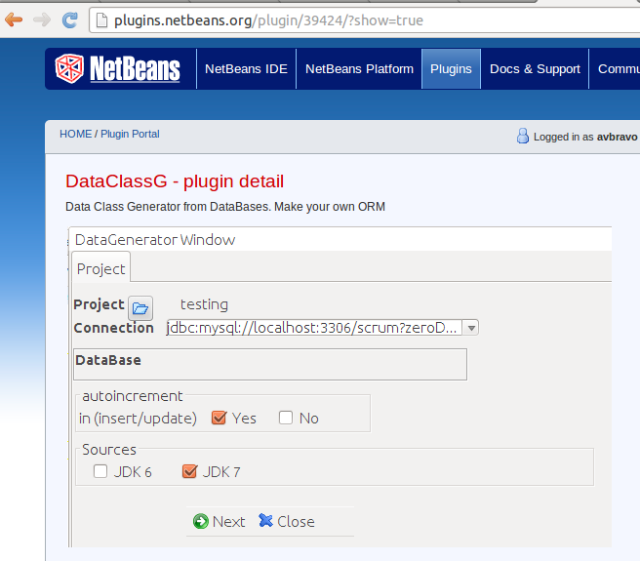Image resolution: width=640 pixels, height=561 pixels.
Task: Click the 'DataClassG - plugin detail' heading
Action: pyautogui.click(x=175, y=181)
